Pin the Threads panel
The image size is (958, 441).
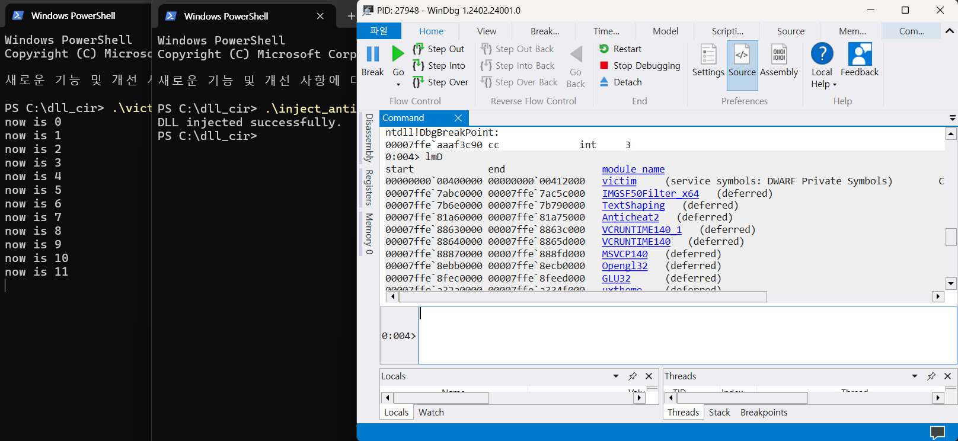coord(931,376)
